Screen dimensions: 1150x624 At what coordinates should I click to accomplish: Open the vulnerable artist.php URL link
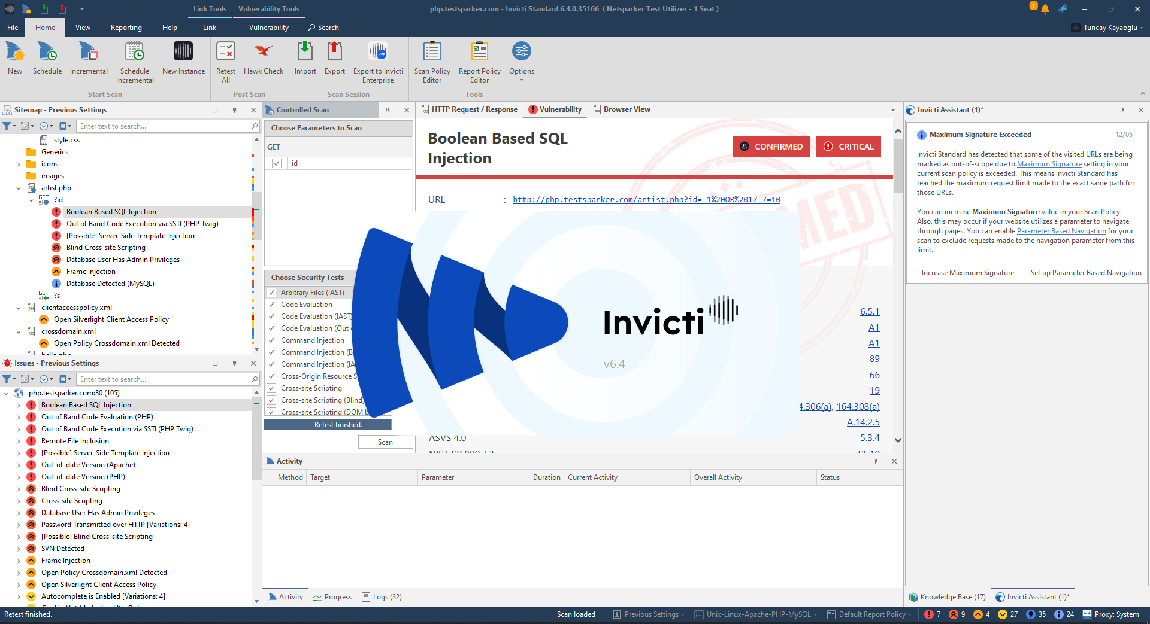(x=646, y=200)
